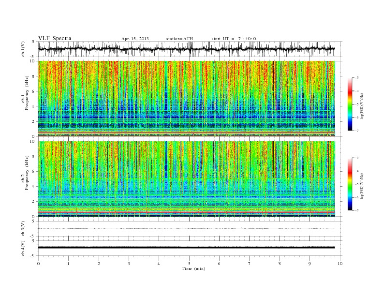Select the "start UT = 7 :40: 0" text
Screen dimensions: 383x296
(234, 39)
